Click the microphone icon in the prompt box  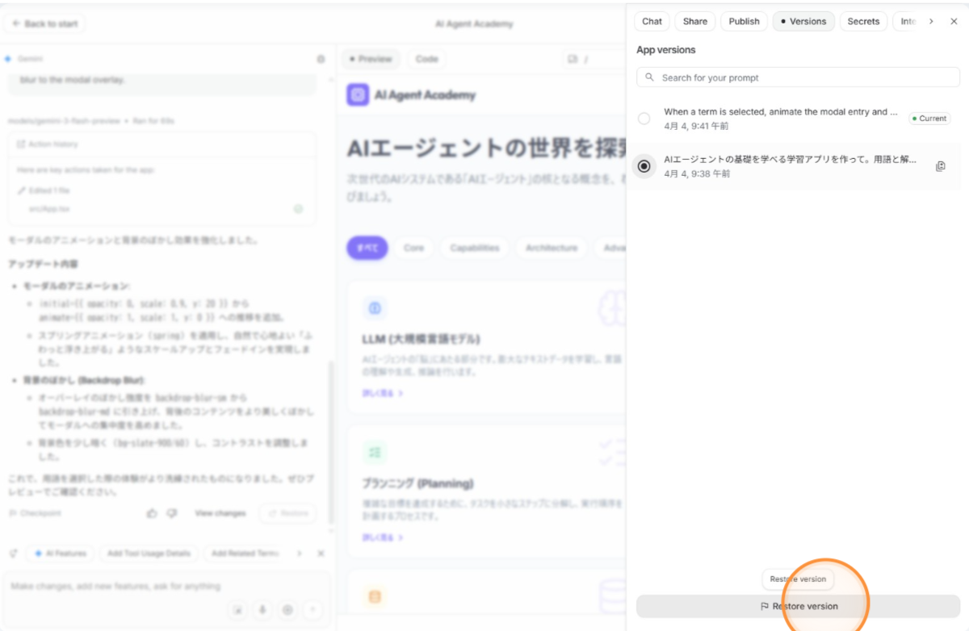pyautogui.click(x=262, y=610)
